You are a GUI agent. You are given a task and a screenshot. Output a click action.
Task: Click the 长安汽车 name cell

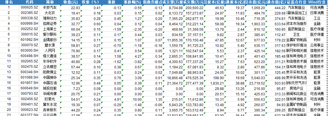pos(50,8)
